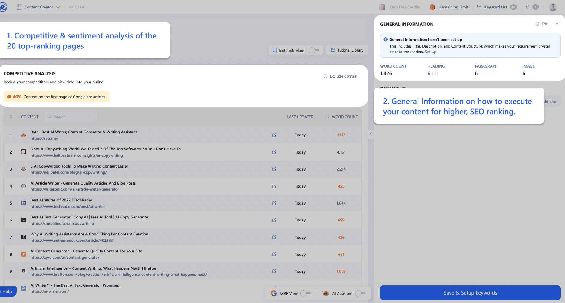Viewport: 565px width, 303px height.
Task: Click version label ver. 2.11.4
Action: (76, 7)
